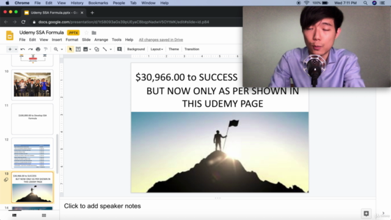Select slide 13 mountain thumbnail
This screenshot has height=220, width=391.
click(32, 188)
